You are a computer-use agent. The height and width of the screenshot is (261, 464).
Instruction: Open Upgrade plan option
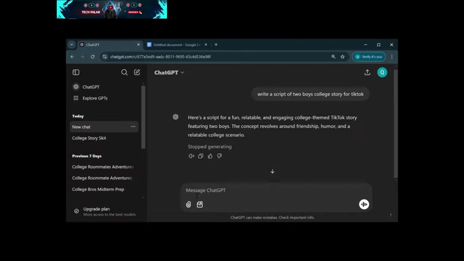[105, 211]
